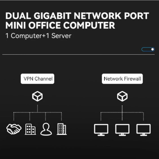Select the middle computer monitor icon
Screen dimensions: 159x159
122,130
